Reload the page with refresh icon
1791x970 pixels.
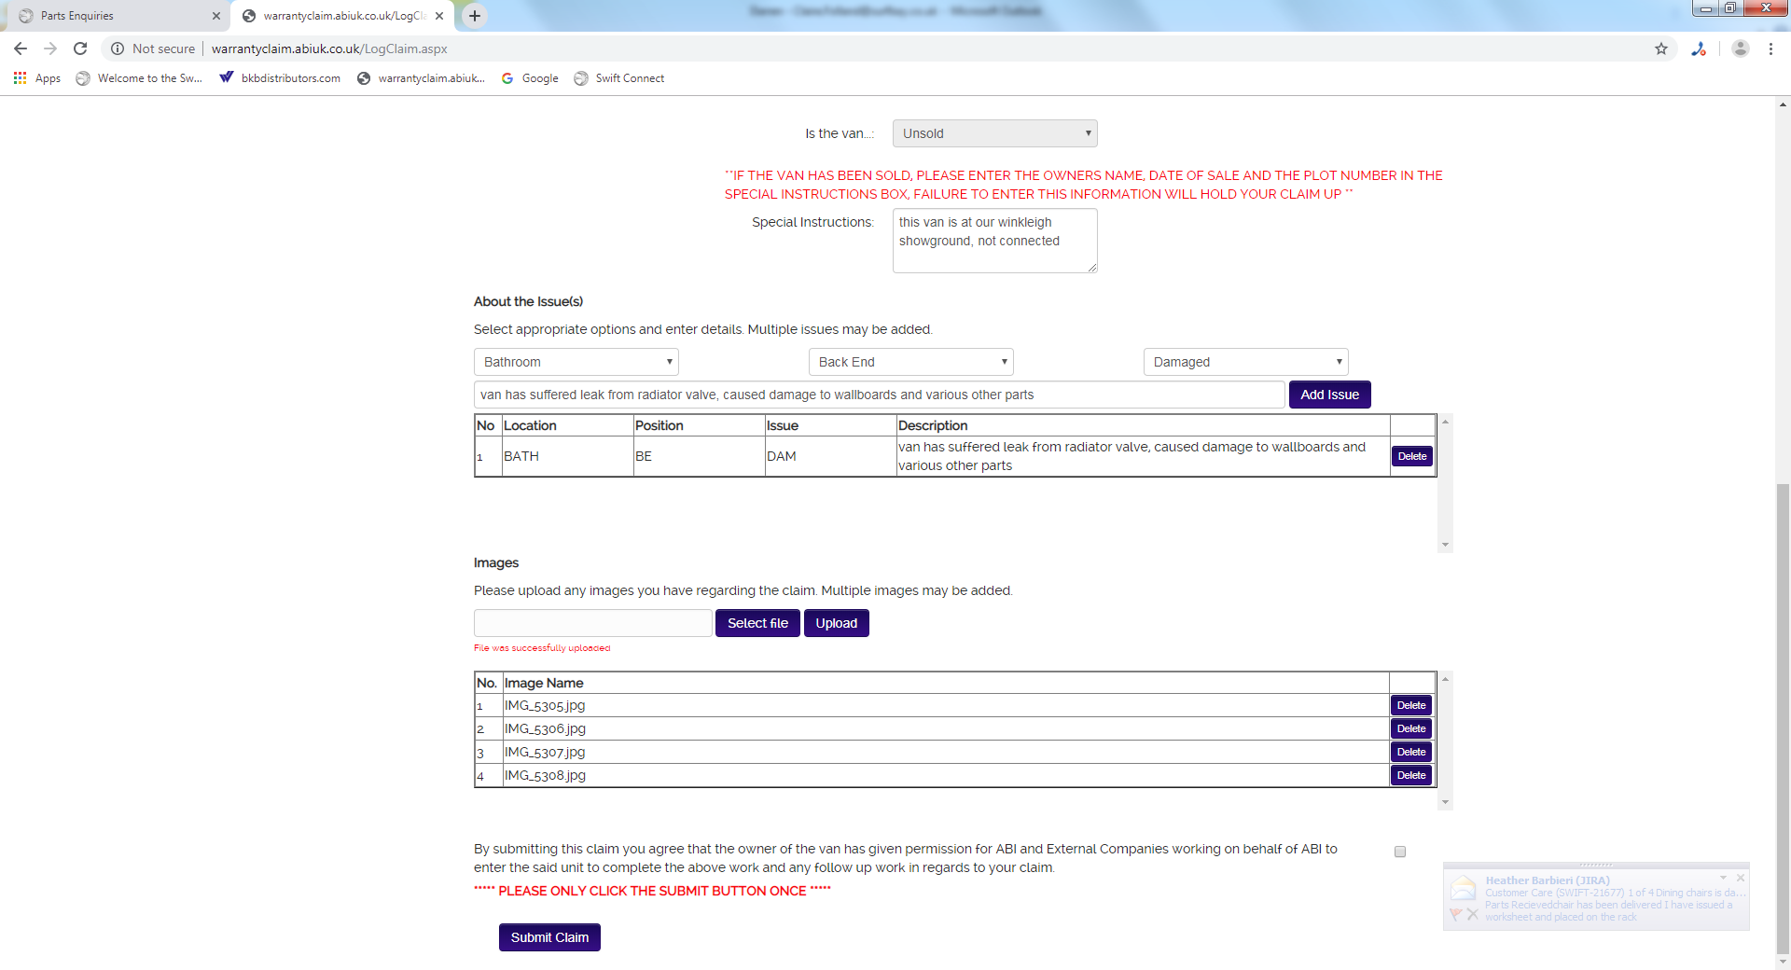80,48
